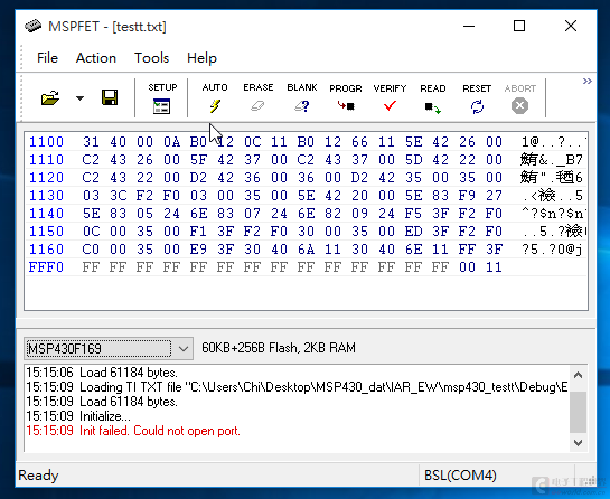This screenshot has height=499, width=610.
Task: Open the File menu
Action: click(x=48, y=58)
